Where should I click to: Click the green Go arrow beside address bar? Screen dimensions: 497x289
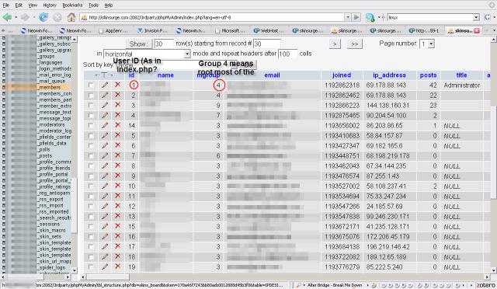[356, 17]
